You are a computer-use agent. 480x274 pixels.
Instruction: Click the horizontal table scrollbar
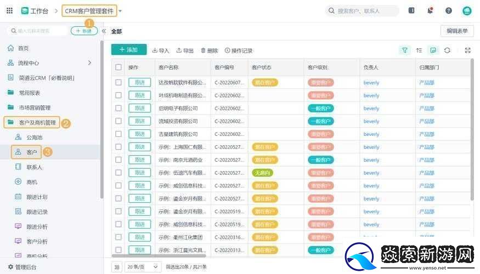pos(159,256)
